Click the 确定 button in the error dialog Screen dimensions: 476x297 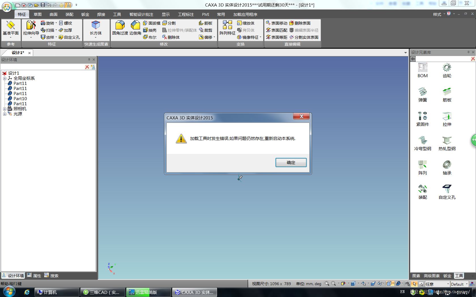(x=291, y=162)
